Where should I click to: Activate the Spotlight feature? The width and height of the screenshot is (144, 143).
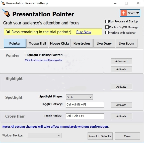(x=121, y=105)
